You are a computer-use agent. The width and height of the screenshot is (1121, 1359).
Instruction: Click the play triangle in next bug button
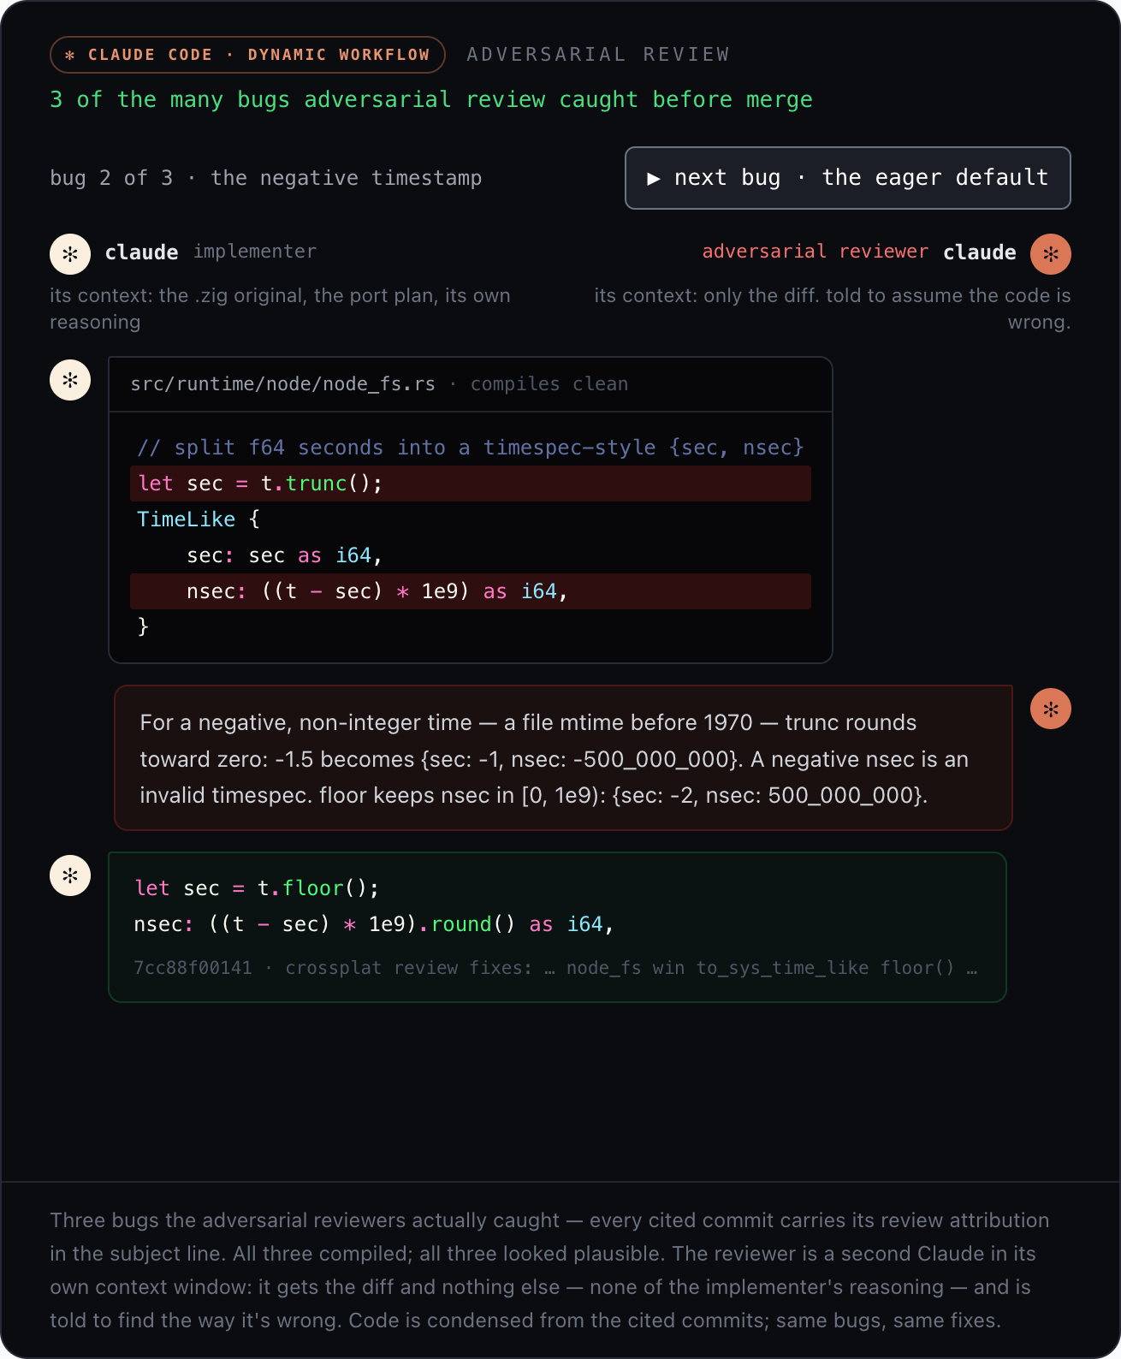tap(654, 179)
